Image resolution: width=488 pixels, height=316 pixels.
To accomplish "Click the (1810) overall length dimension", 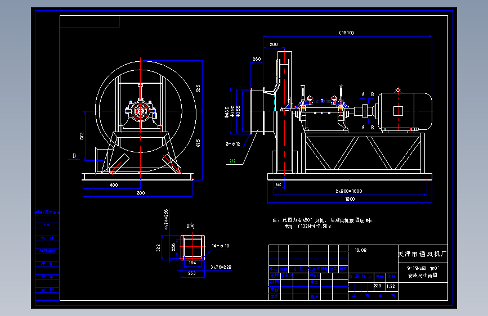I will point(346,33).
